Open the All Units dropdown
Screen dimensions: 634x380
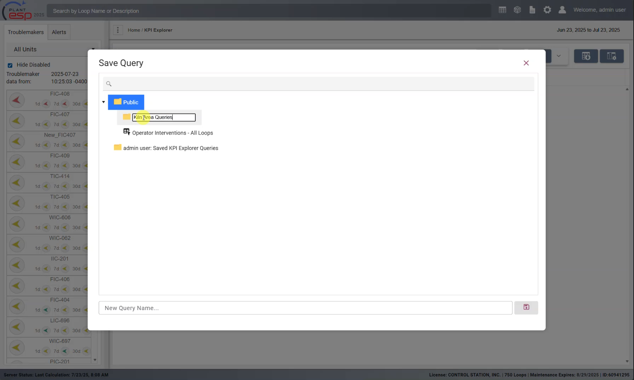(53, 49)
